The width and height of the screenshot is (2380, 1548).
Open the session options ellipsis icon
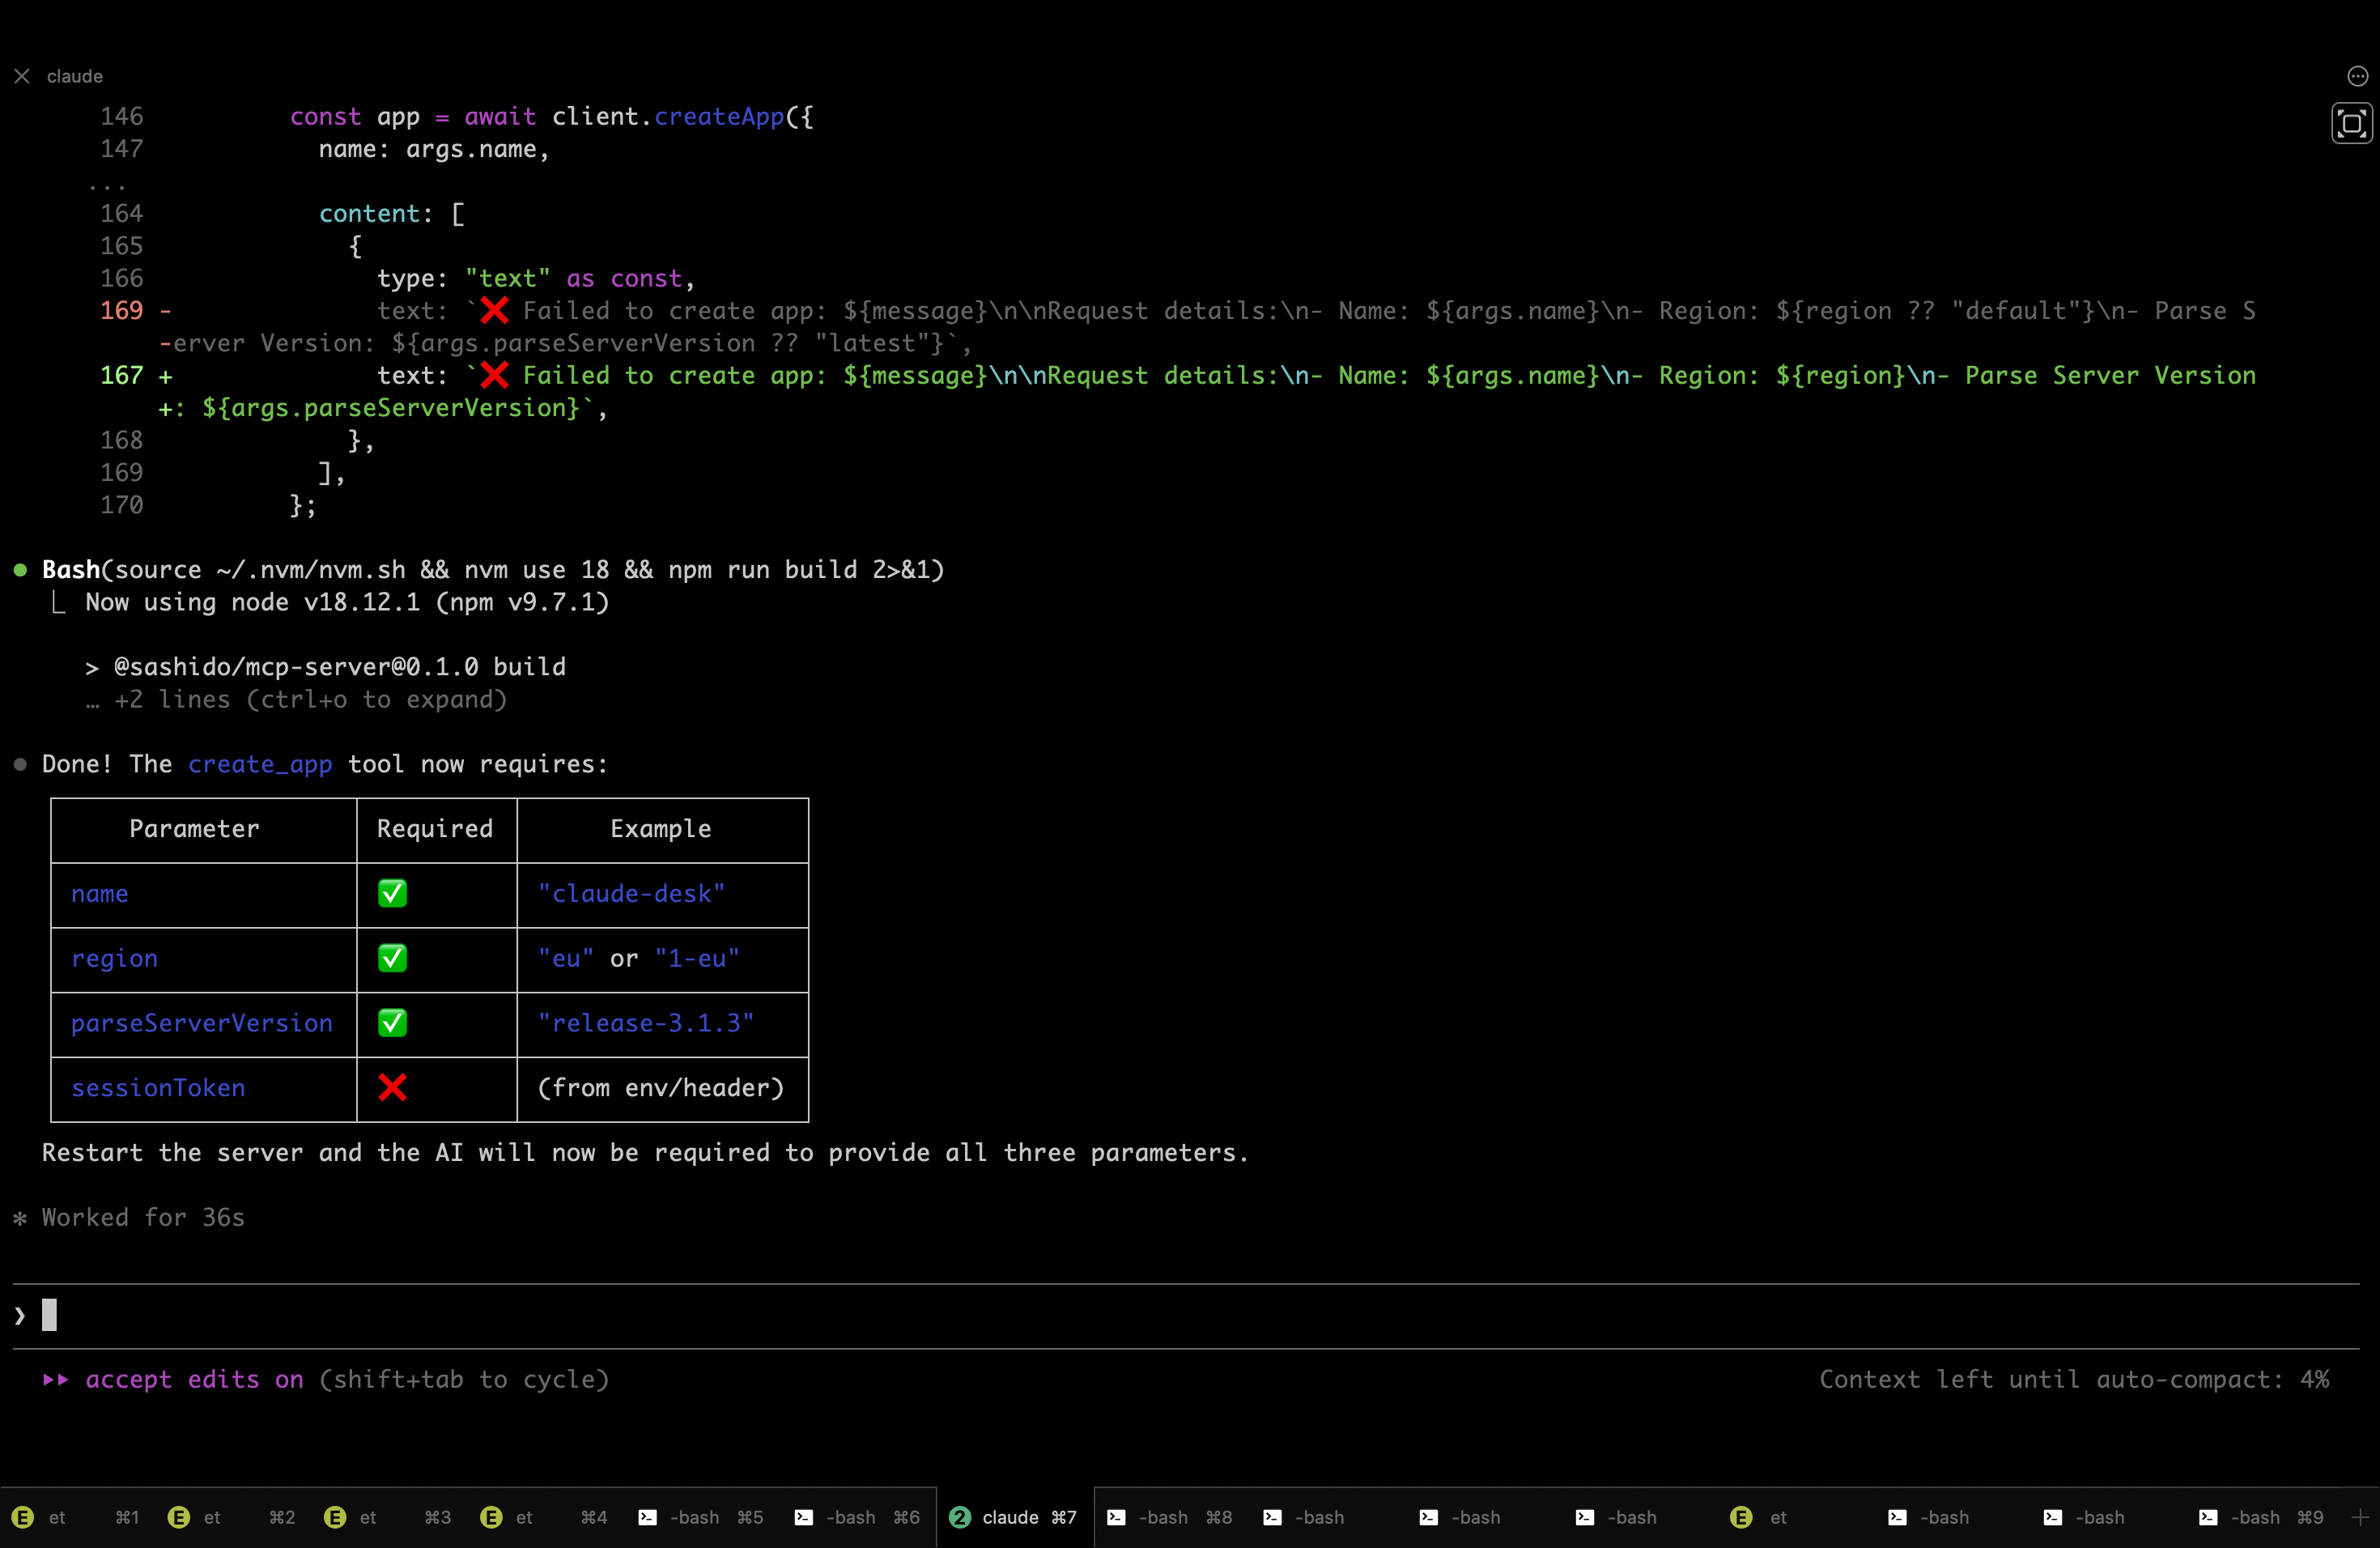point(2357,76)
